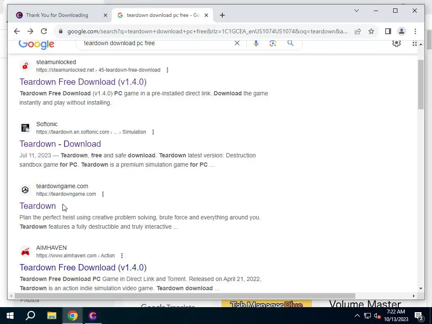This screenshot has height=324, width=432.
Task: Open the Softonic Teardown - Download link
Action: point(60,144)
